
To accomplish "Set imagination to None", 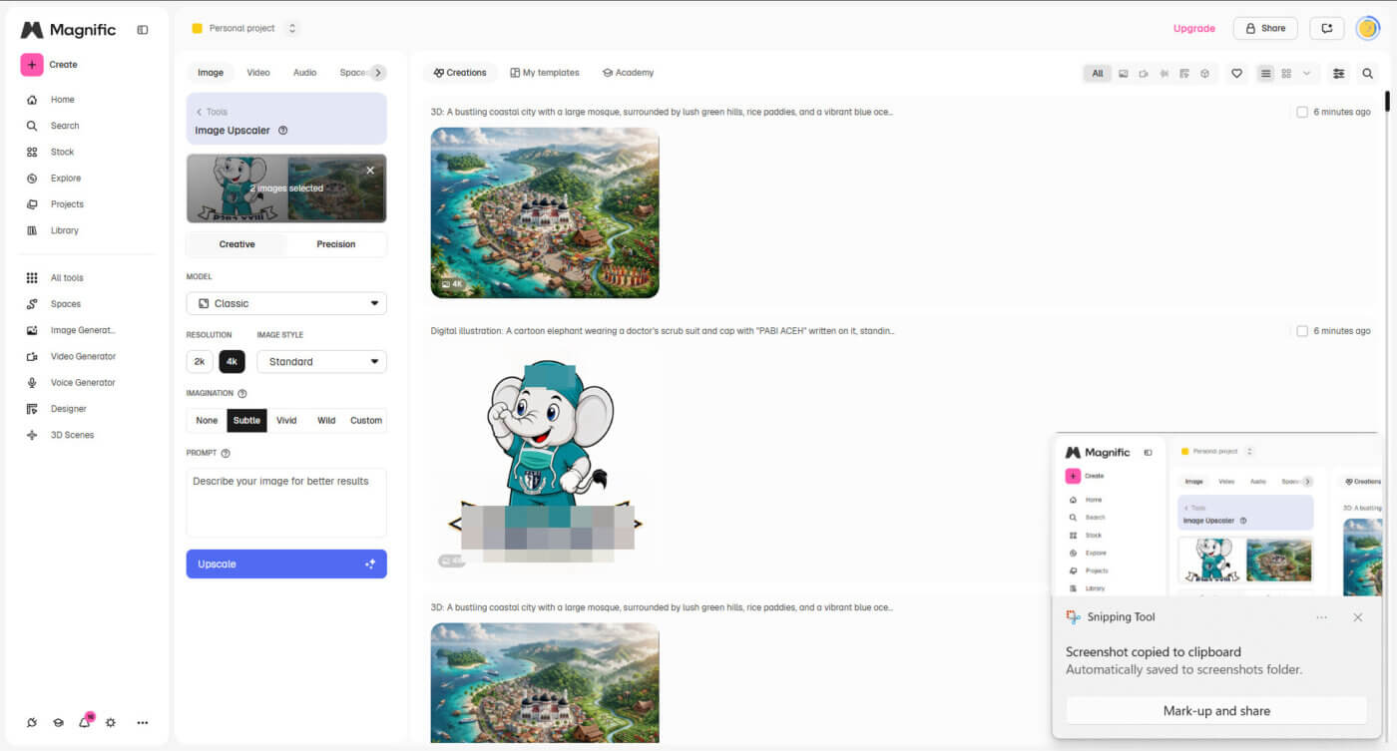I will [x=207, y=420].
